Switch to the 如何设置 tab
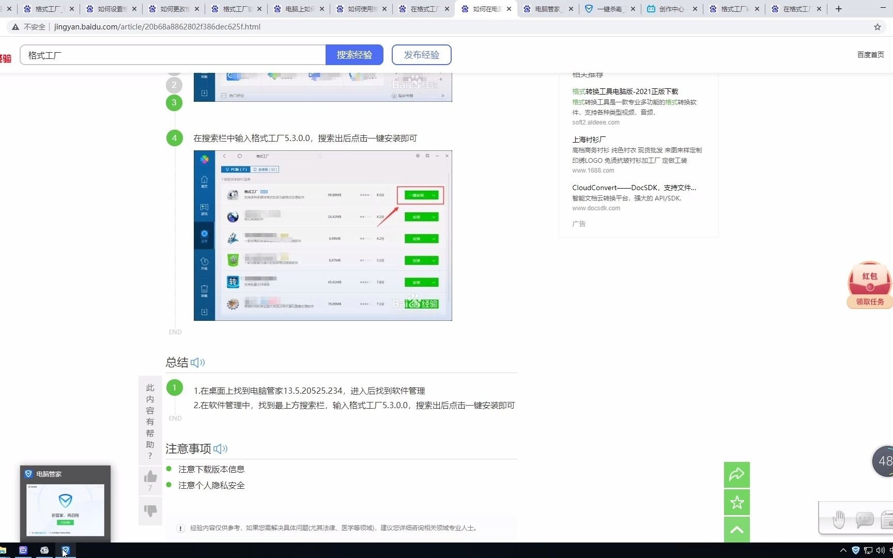This screenshot has height=558, width=893. (x=112, y=9)
